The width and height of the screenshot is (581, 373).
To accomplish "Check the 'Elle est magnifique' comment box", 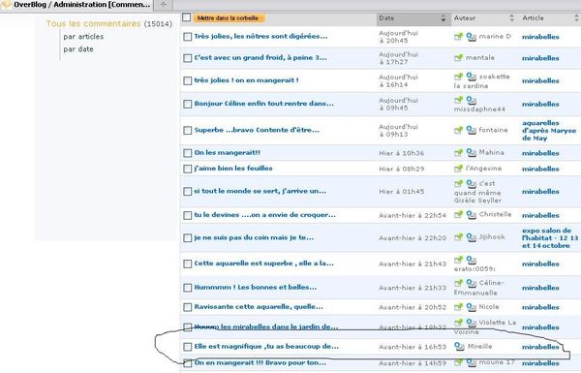I will (188, 347).
